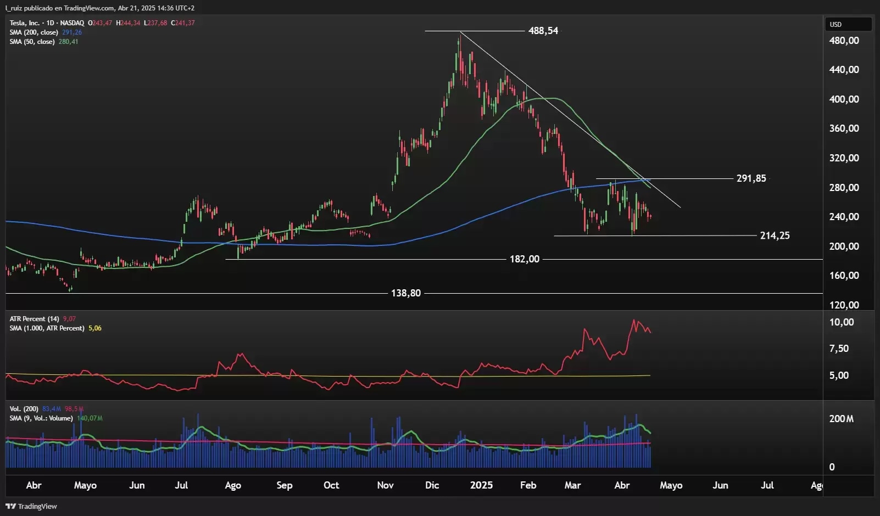Click the closing price value C241,37
Screen dimensions: 880x516
183,23
